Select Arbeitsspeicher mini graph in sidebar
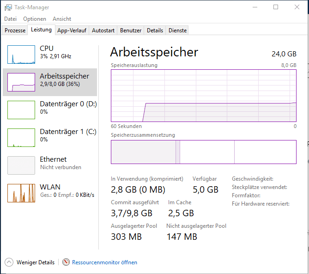 pyautogui.click(x=21, y=82)
